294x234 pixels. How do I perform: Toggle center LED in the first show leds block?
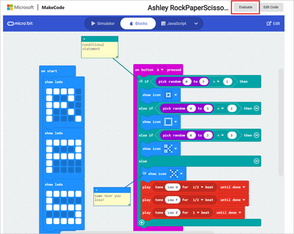click(64, 105)
